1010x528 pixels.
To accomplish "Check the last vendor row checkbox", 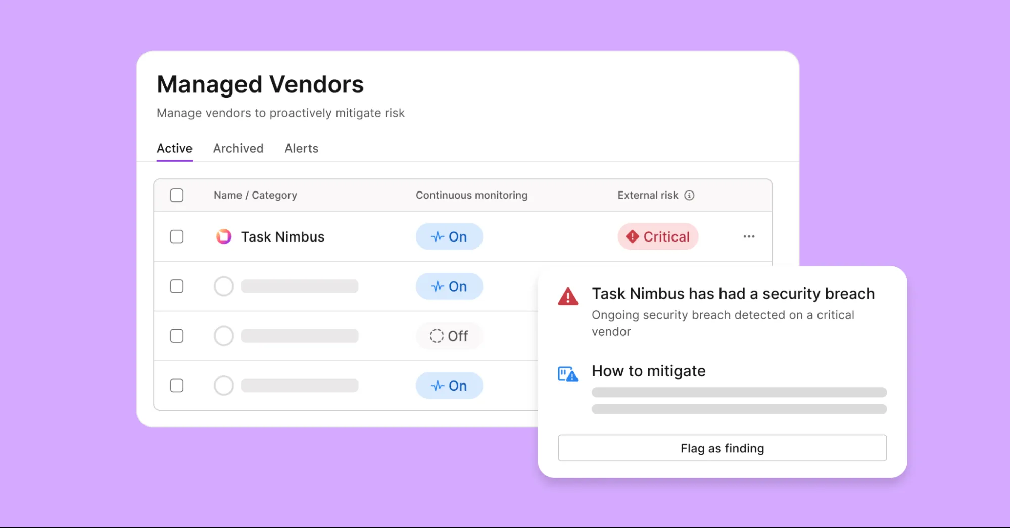I will point(177,386).
